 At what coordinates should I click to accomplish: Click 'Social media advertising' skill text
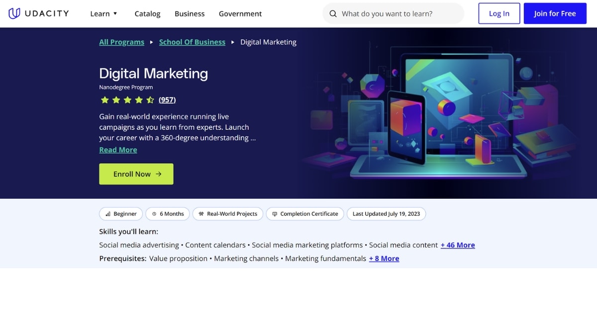click(x=139, y=245)
